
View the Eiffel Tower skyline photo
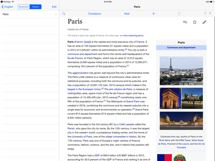coord(181,71)
